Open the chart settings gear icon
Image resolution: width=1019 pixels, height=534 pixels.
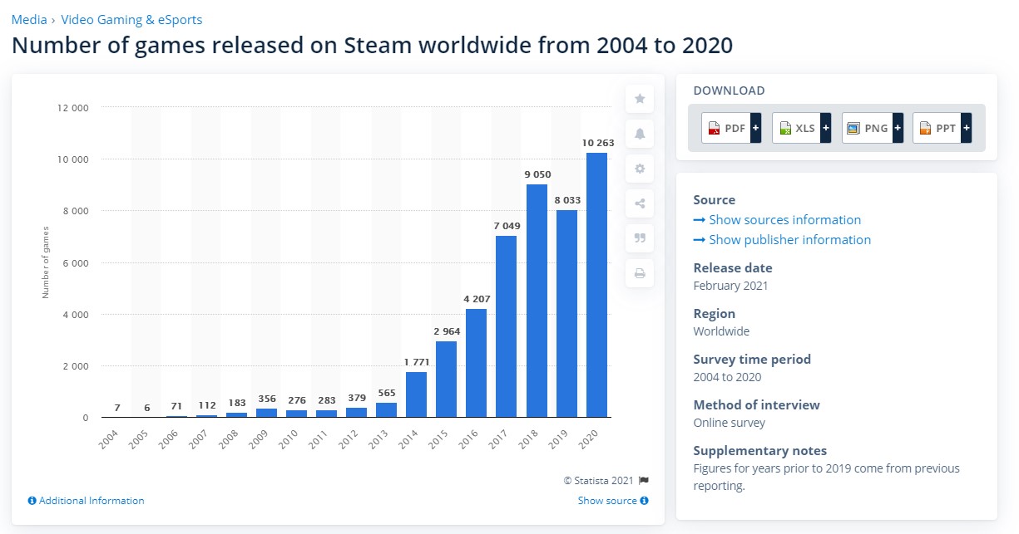[x=640, y=169]
